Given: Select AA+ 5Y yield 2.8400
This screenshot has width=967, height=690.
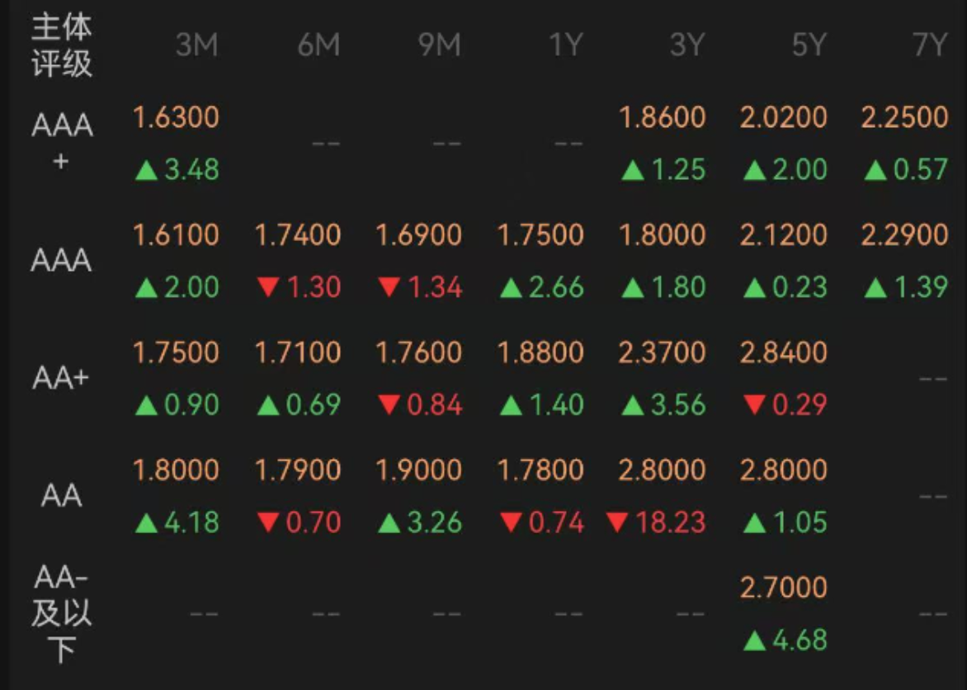Looking at the screenshot, I should click(784, 352).
